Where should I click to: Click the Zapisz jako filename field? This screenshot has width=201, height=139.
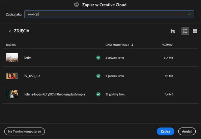click(109, 14)
